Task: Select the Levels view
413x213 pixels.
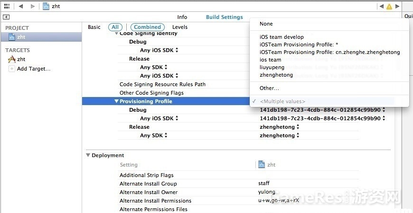Action: (180, 27)
